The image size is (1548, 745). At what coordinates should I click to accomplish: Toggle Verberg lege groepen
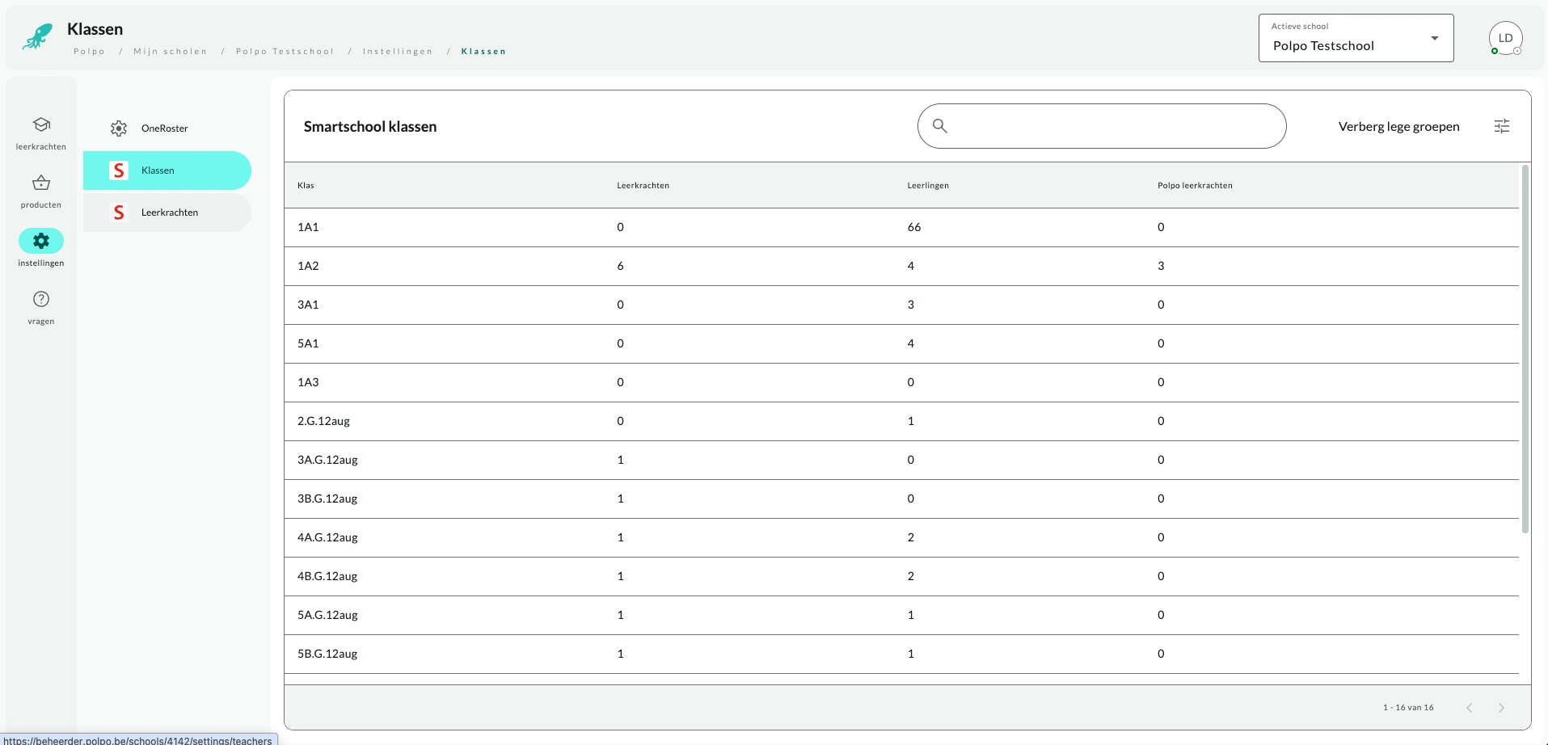pos(1399,127)
